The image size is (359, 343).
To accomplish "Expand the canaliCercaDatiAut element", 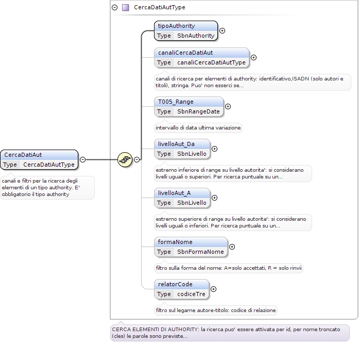I will (253, 58).
